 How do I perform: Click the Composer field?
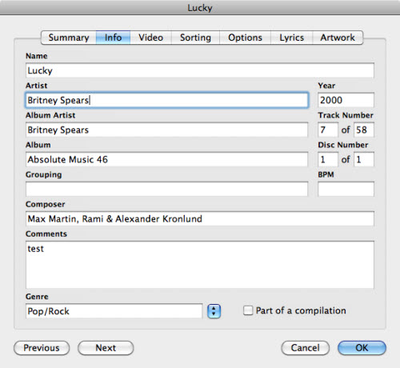pos(200,218)
